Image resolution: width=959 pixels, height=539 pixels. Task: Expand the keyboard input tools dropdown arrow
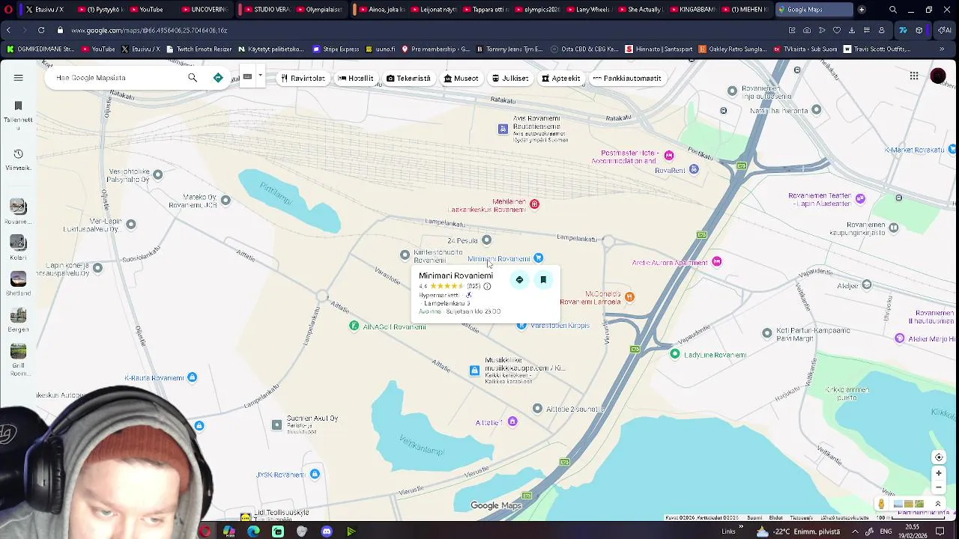click(x=260, y=76)
